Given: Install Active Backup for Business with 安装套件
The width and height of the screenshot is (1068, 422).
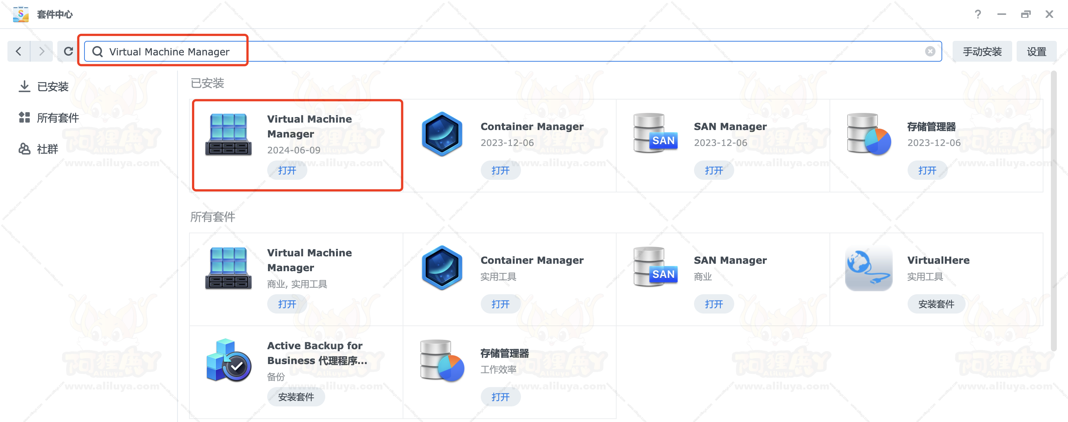Looking at the screenshot, I should coord(296,397).
